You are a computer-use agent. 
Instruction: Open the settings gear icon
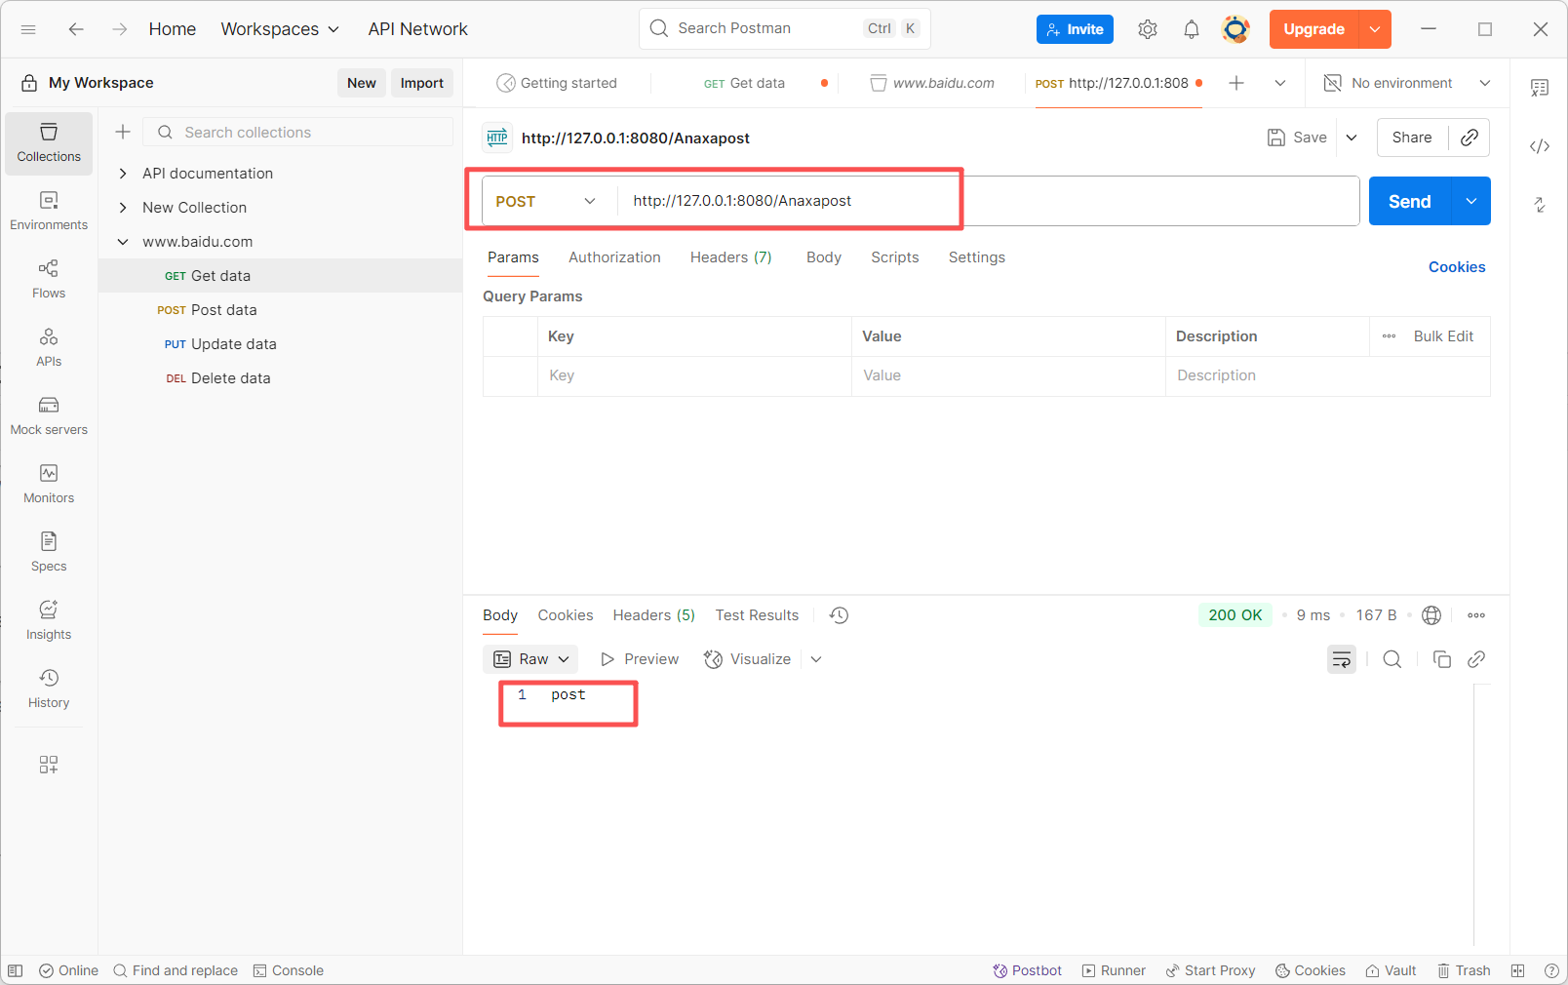[x=1148, y=29]
